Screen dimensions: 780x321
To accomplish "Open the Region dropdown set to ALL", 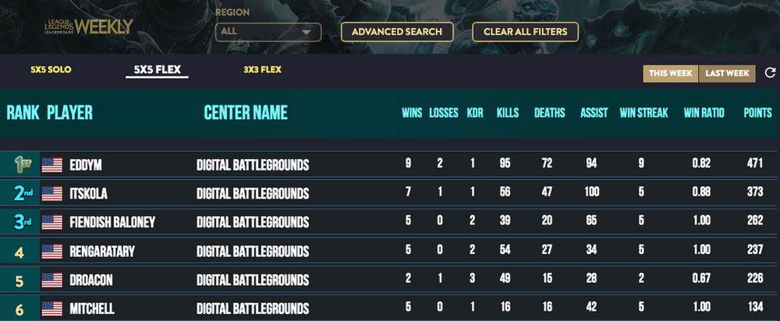I will click(268, 32).
